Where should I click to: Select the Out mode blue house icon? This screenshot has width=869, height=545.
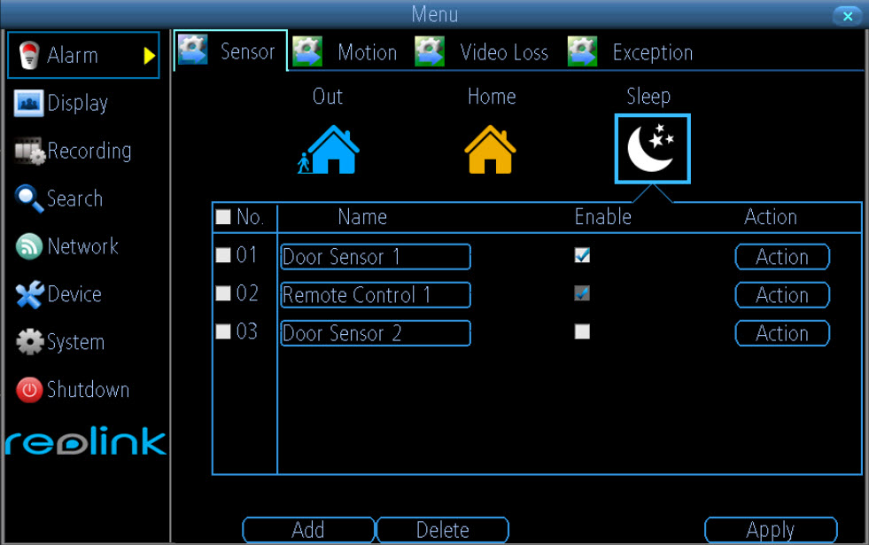329,149
